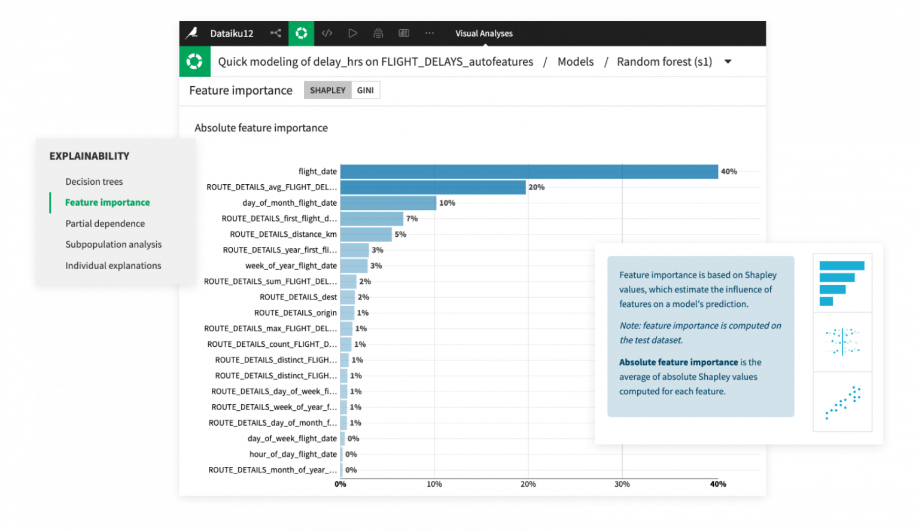
Task: Click the Jobs play icon
Action: pos(352,33)
